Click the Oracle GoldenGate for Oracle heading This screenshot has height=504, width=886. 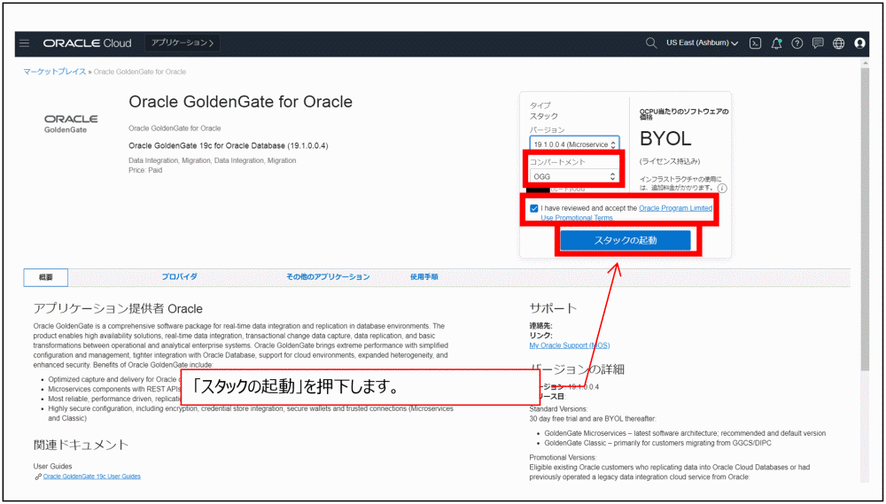(x=241, y=102)
